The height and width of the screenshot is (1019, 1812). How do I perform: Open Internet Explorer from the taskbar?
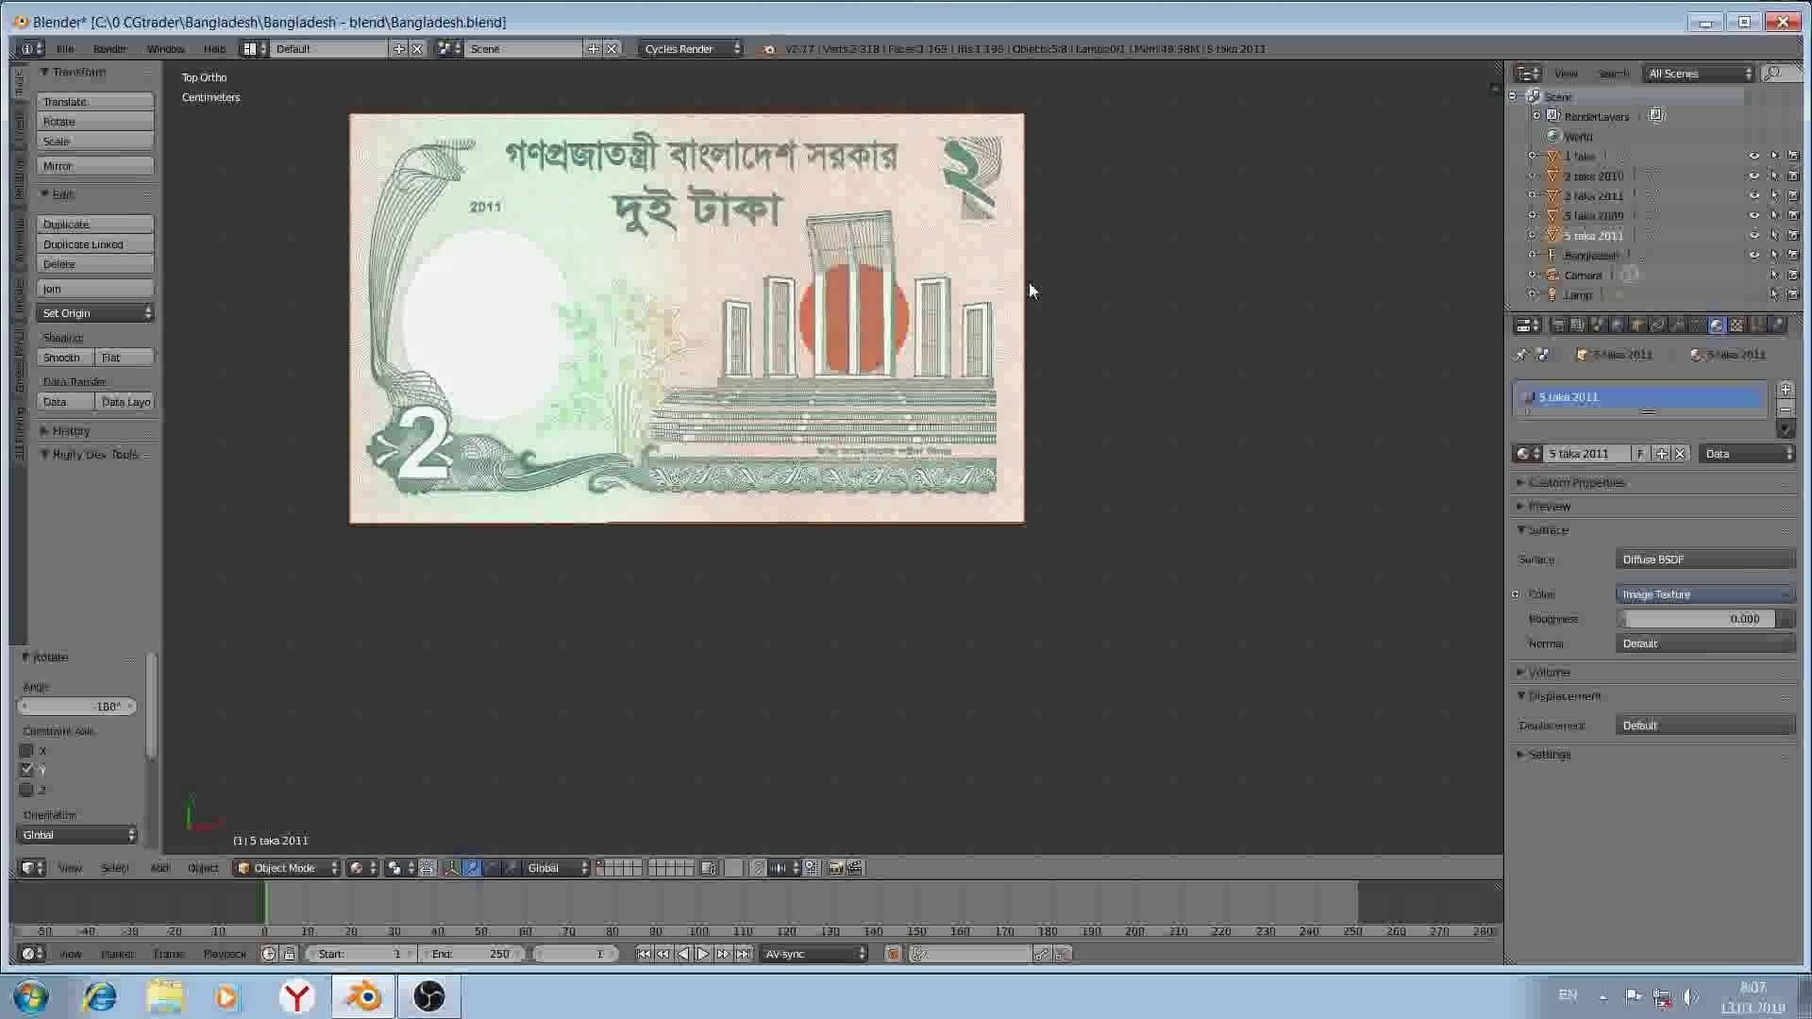point(99,996)
